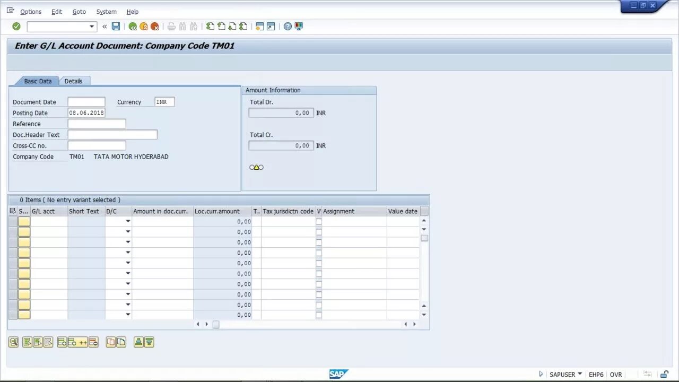Open D/C dropdown in second item row
This screenshot has width=679, height=382.
[x=128, y=232]
